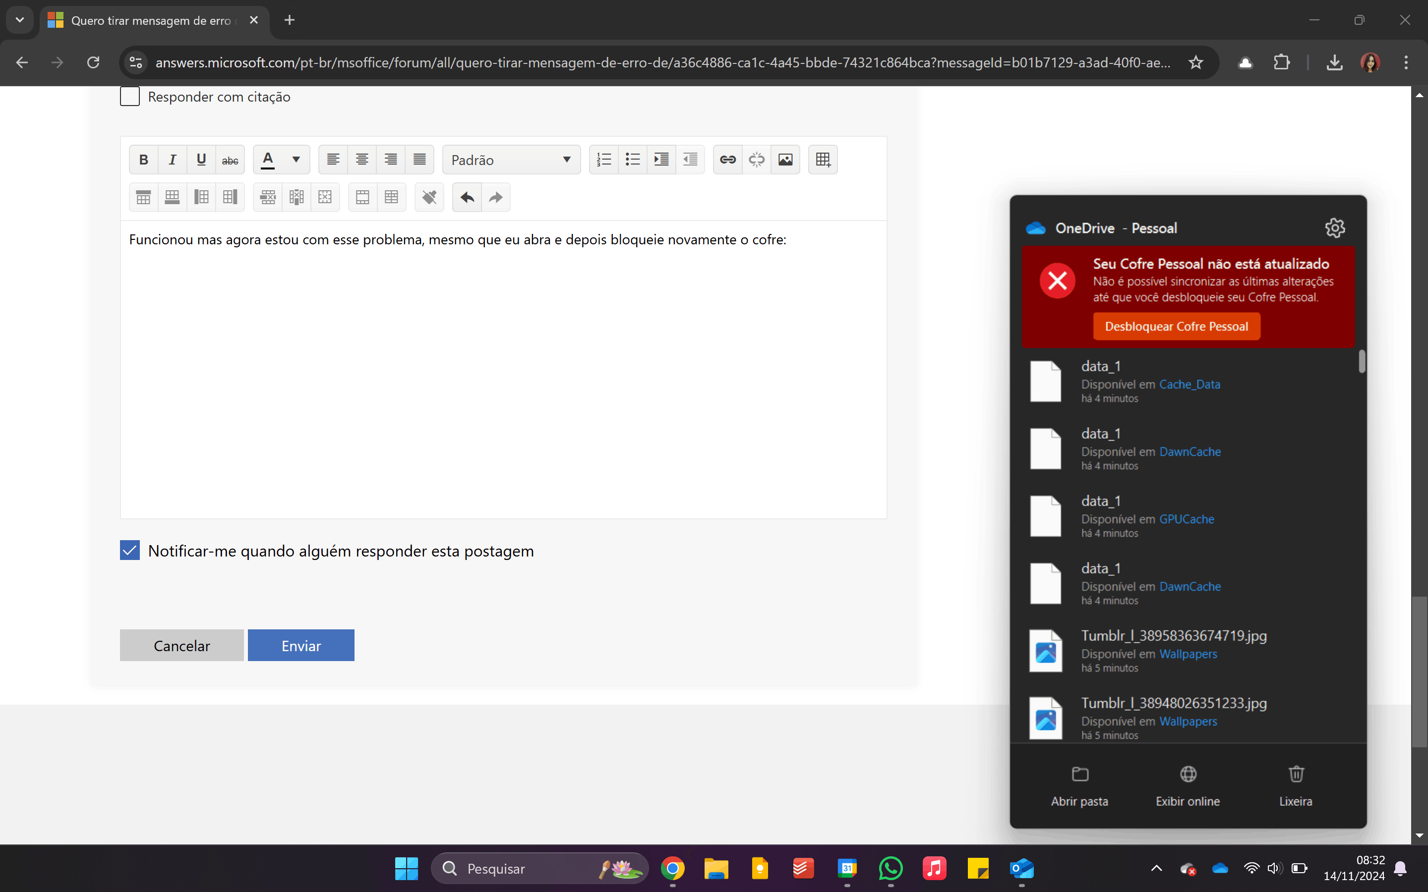1428x892 pixels.
Task: Open a new browser tab
Action: tap(289, 20)
